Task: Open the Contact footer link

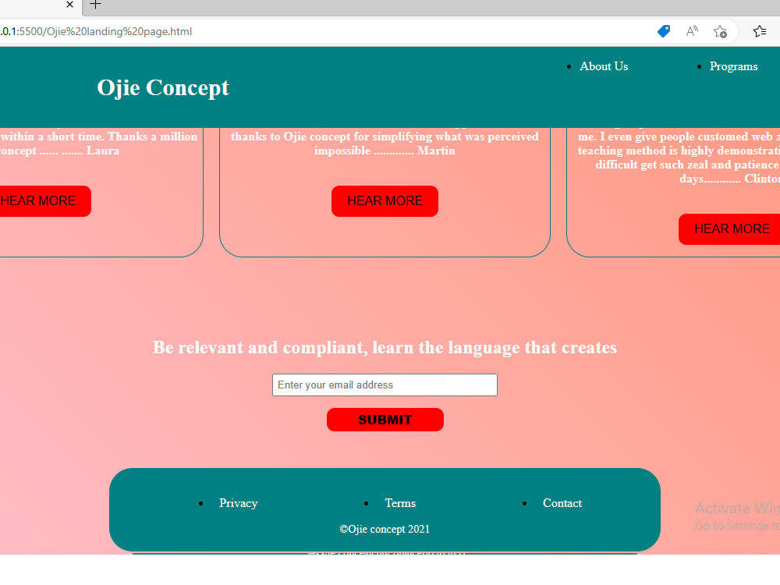Action: click(x=562, y=503)
